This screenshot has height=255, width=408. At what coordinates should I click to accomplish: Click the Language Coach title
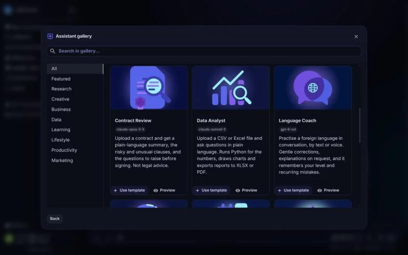coord(297,121)
